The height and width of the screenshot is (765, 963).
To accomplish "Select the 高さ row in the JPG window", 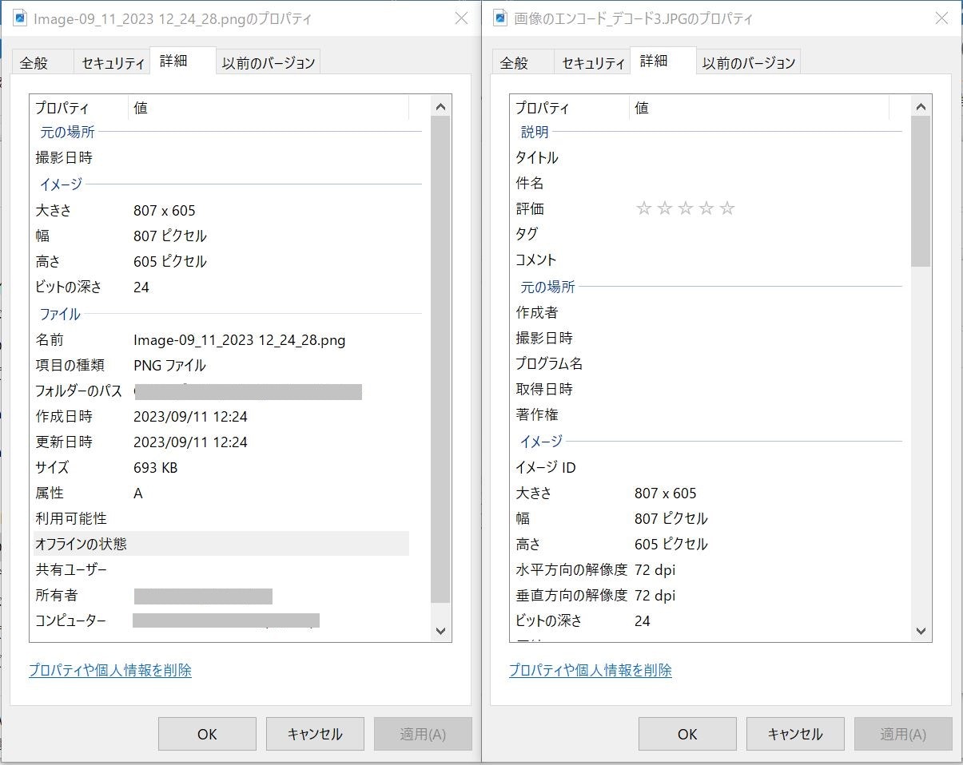I will pyautogui.click(x=700, y=544).
